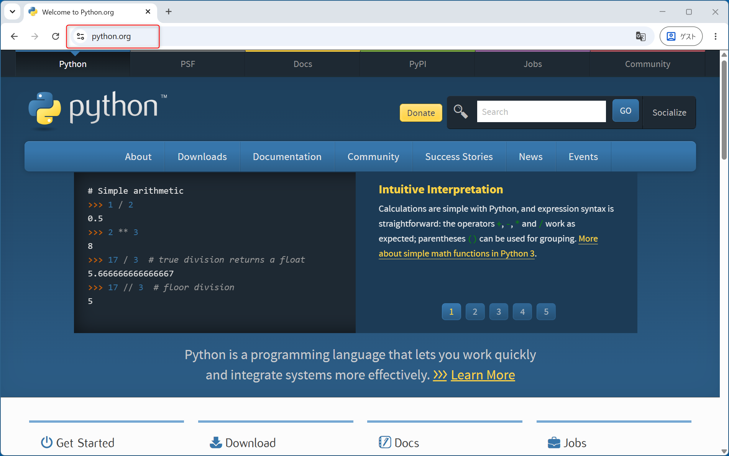Select slide 3 in the carousel
Viewport: 729px width, 456px height.
[x=499, y=312]
